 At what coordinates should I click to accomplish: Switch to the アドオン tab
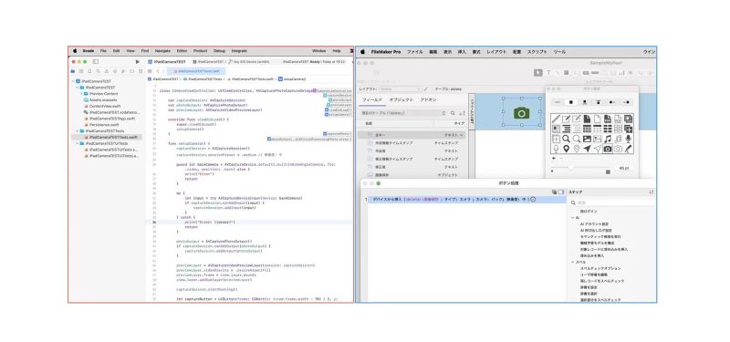[428, 99]
